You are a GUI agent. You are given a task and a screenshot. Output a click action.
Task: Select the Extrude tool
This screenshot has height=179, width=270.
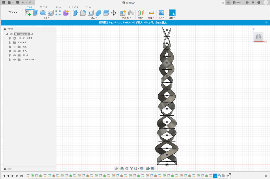point(35,13)
